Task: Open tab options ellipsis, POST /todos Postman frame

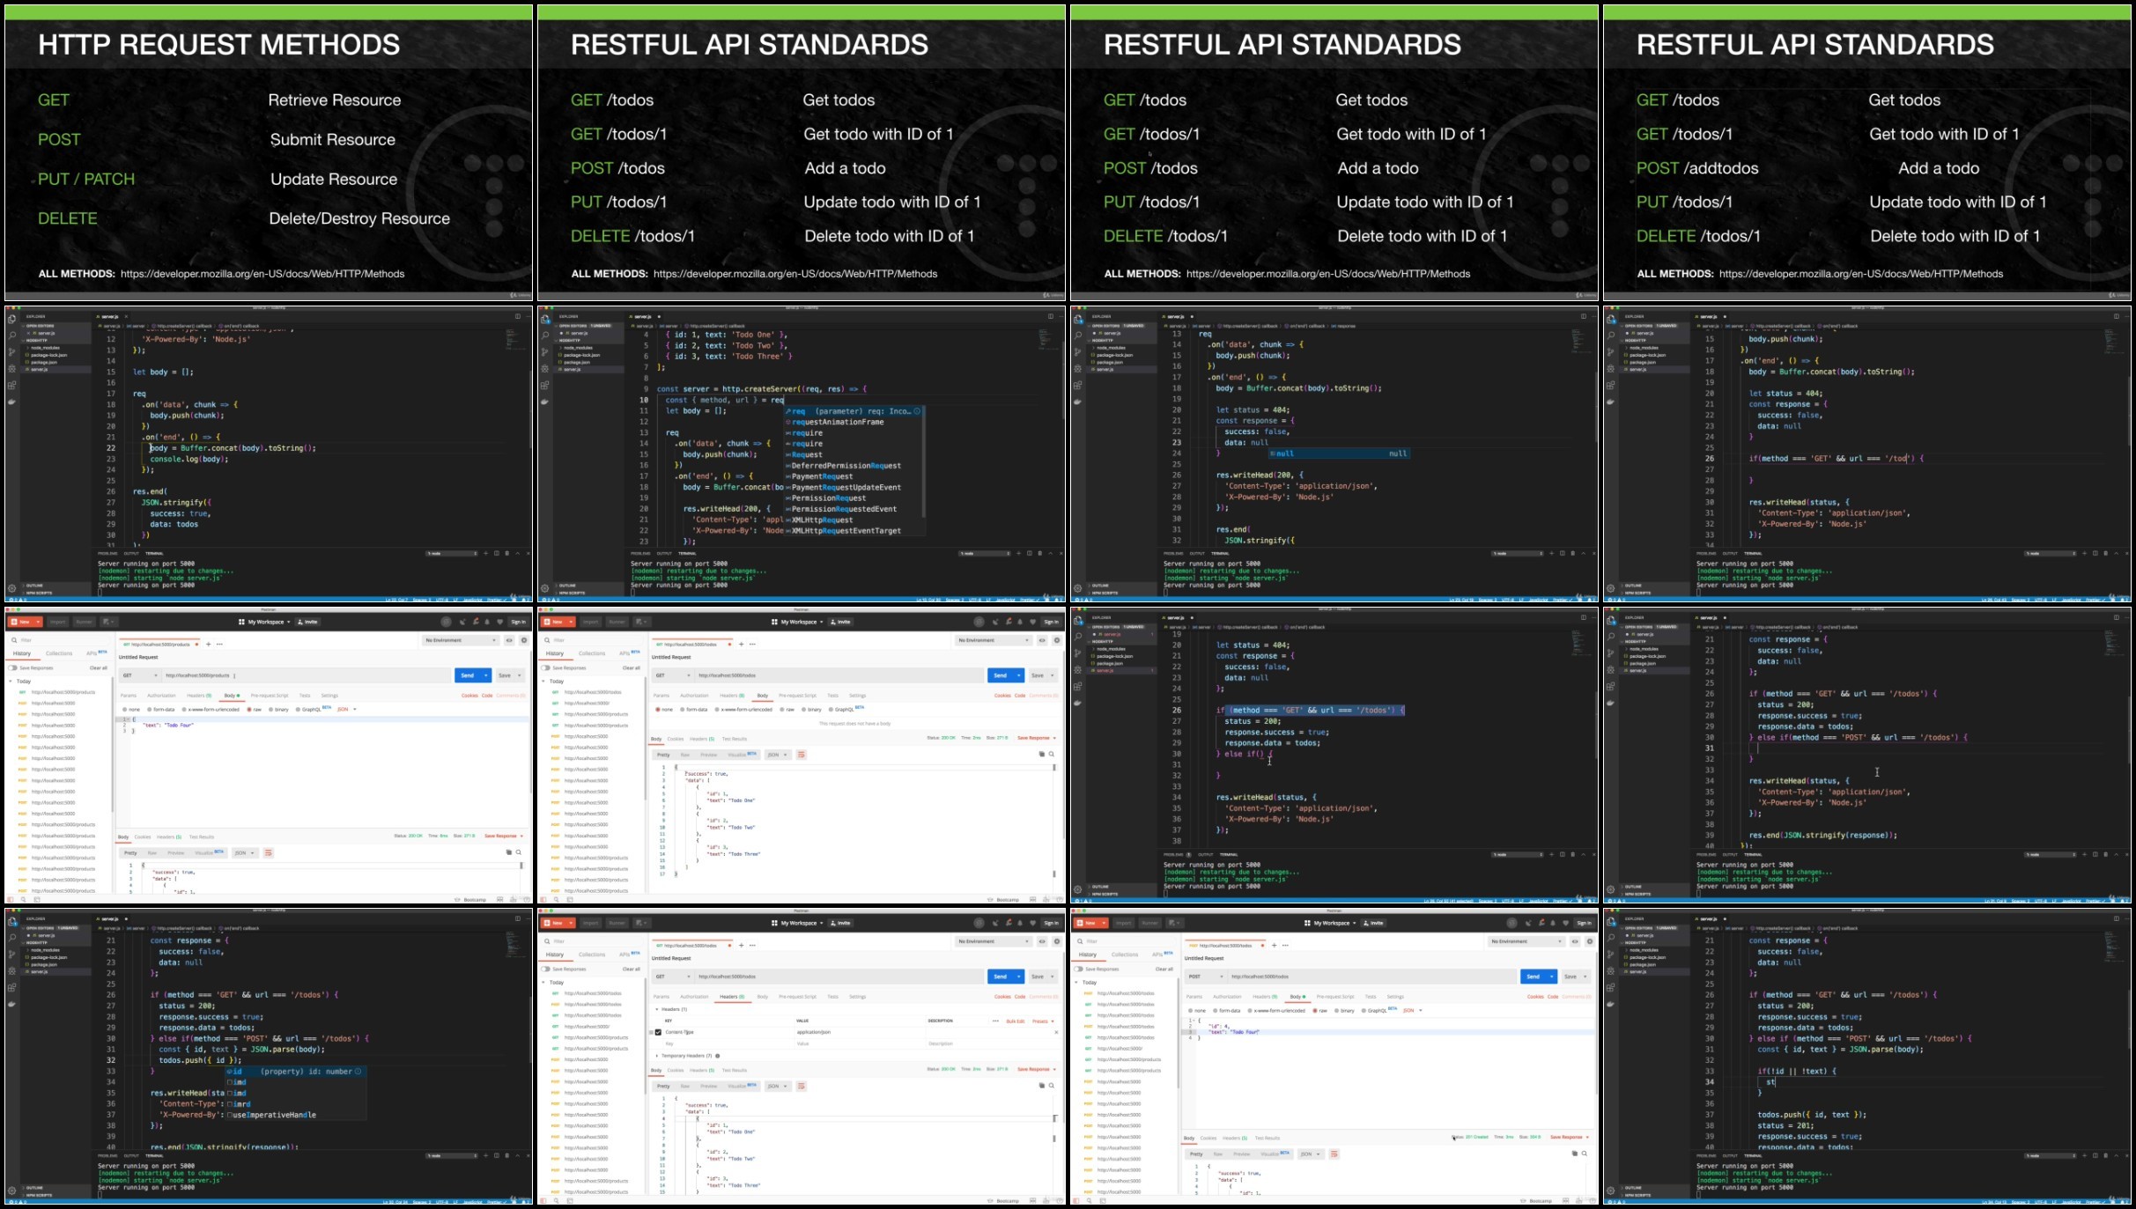Action: (1285, 946)
